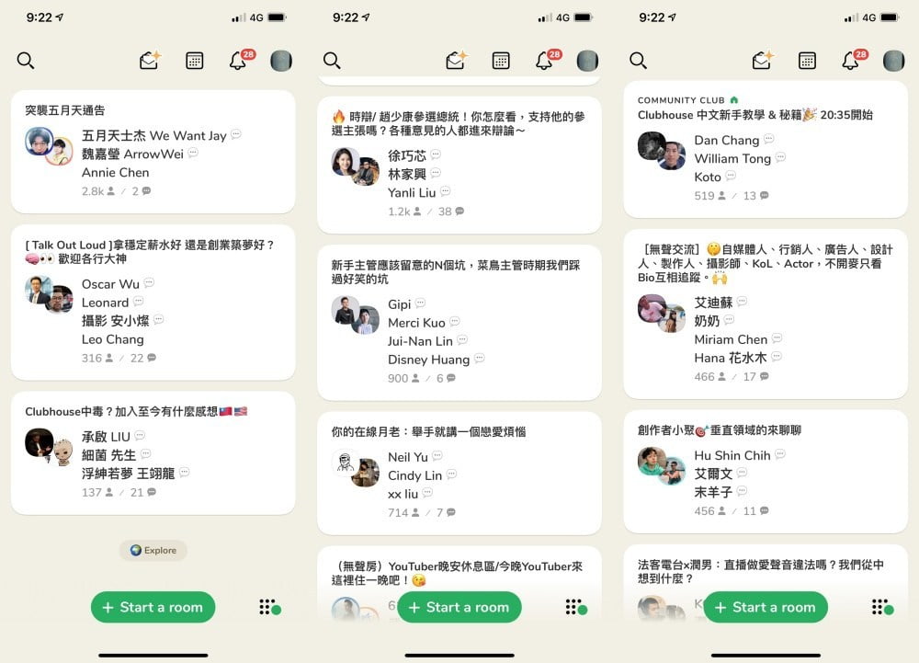The width and height of the screenshot is (919, 663).
Task: Open the Clubhouse中毒 room card
Action: 153,453
